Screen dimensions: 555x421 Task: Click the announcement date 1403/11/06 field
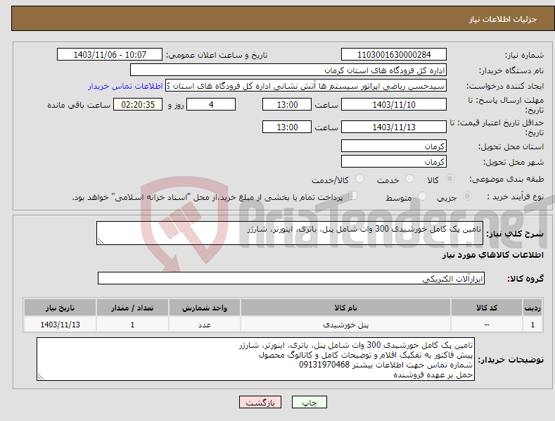(110, 55)
